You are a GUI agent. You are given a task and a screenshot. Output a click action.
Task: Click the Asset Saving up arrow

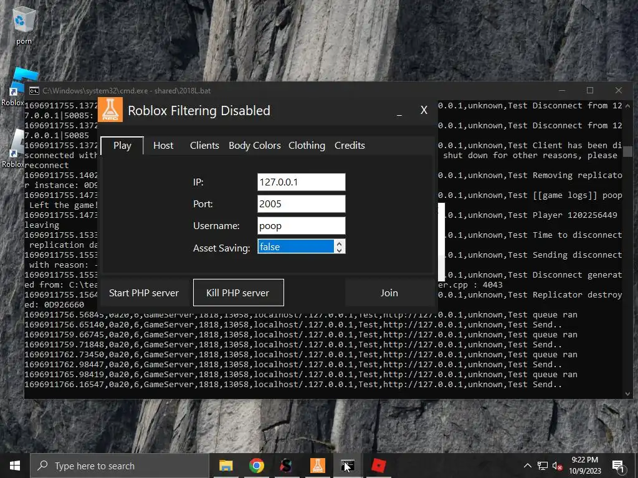tap(340, 243)
